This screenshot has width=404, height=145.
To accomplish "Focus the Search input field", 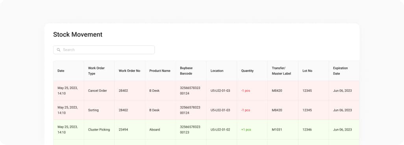I will (104, 50).
